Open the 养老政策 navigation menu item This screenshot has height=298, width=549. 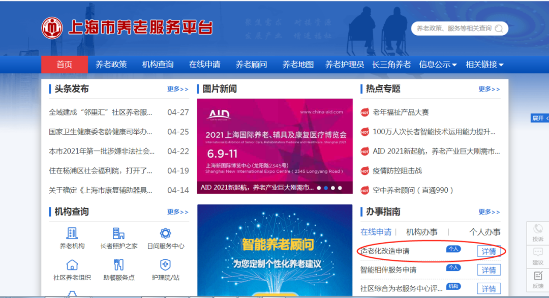(111, 65)
